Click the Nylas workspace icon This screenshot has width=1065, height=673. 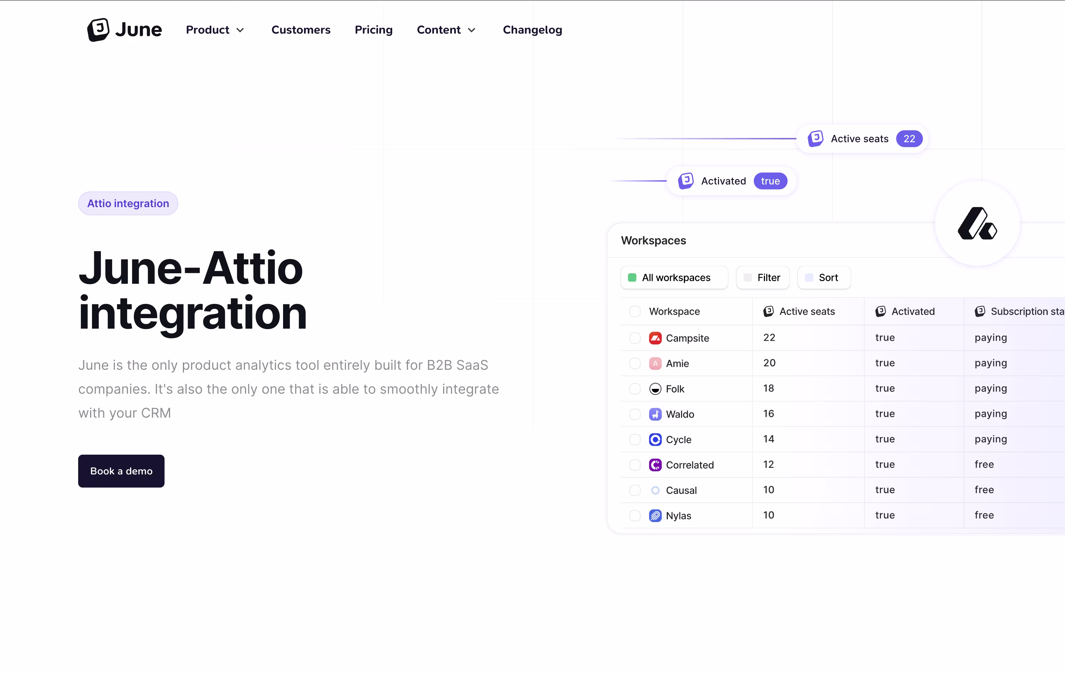655,516
